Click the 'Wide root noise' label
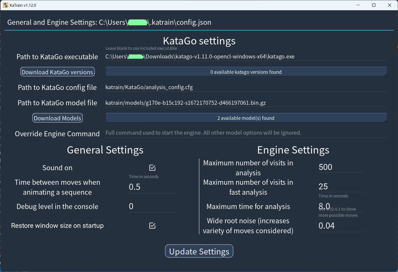Image resolution: width=398 pixels, height=272 pixels. [x=248, y=226]
